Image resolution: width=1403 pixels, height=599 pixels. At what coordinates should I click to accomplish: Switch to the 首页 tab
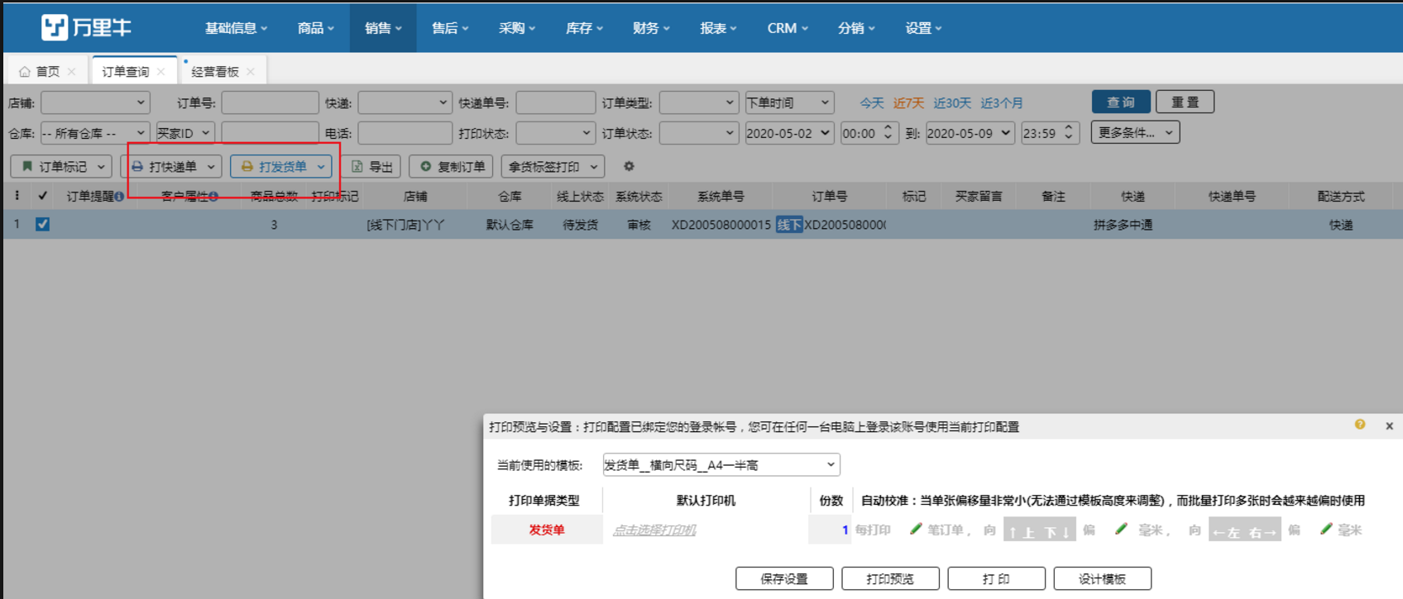pos(47,72)
